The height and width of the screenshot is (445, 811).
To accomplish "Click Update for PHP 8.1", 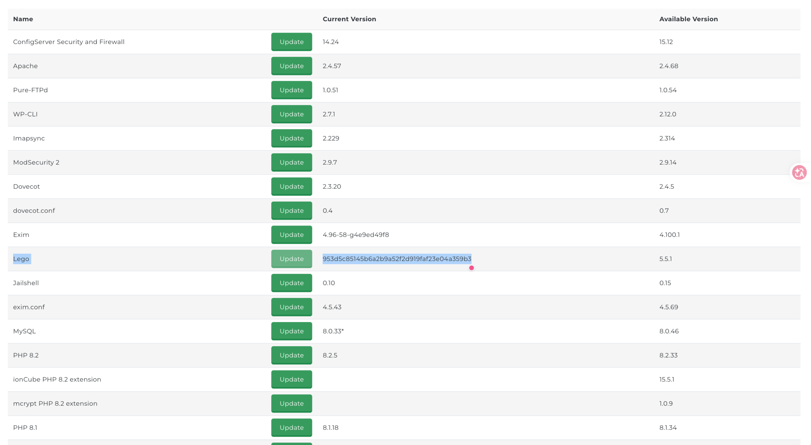I will click(x=291, y=427).
